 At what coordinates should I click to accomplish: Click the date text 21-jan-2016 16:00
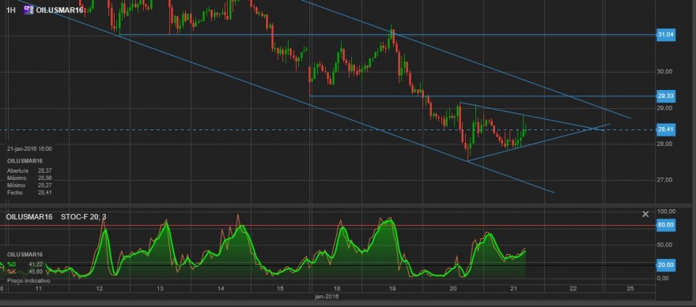(29, 149)
